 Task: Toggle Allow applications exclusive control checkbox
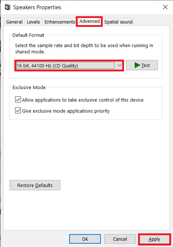18,99
